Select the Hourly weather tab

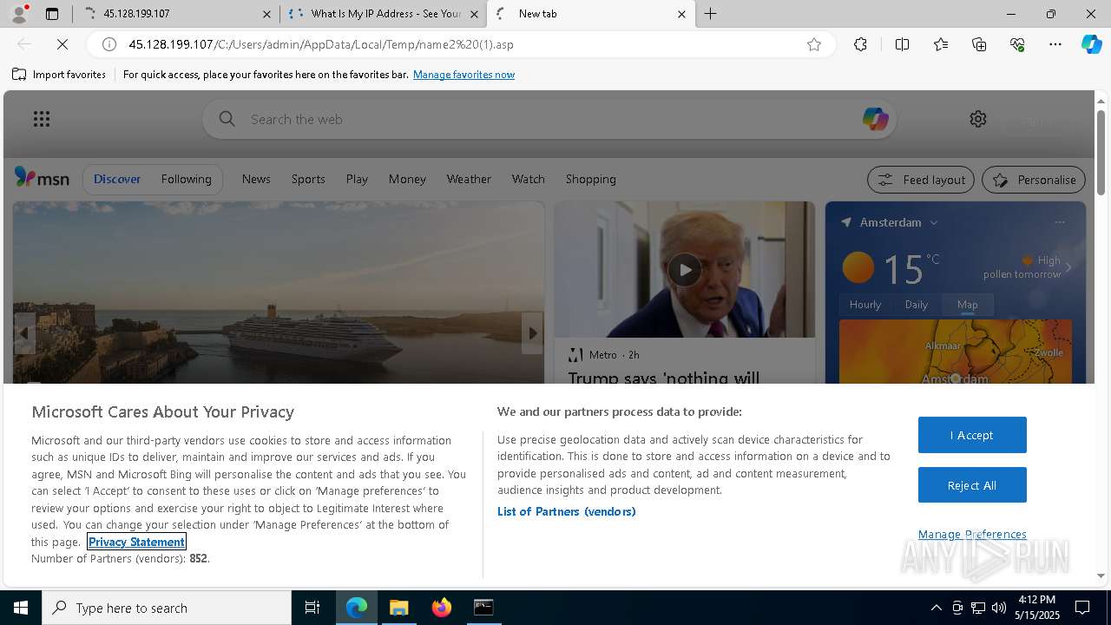pyautogui.click(x=864, y=305)
